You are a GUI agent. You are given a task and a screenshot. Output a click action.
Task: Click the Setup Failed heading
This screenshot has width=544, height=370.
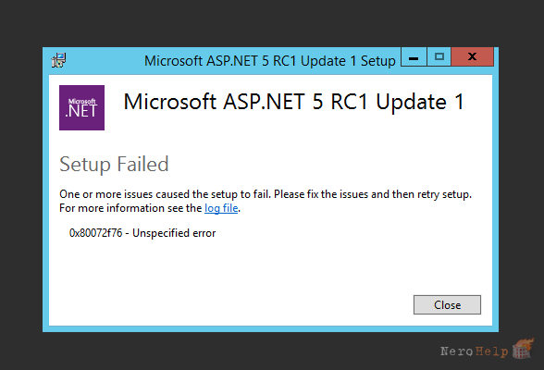point(114,164)
